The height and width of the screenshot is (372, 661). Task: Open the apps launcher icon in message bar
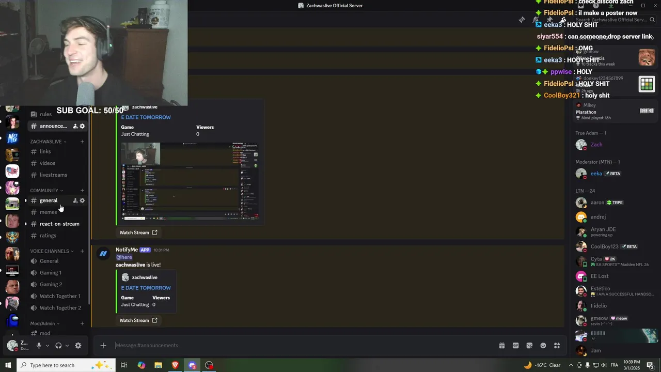[557, 346]
